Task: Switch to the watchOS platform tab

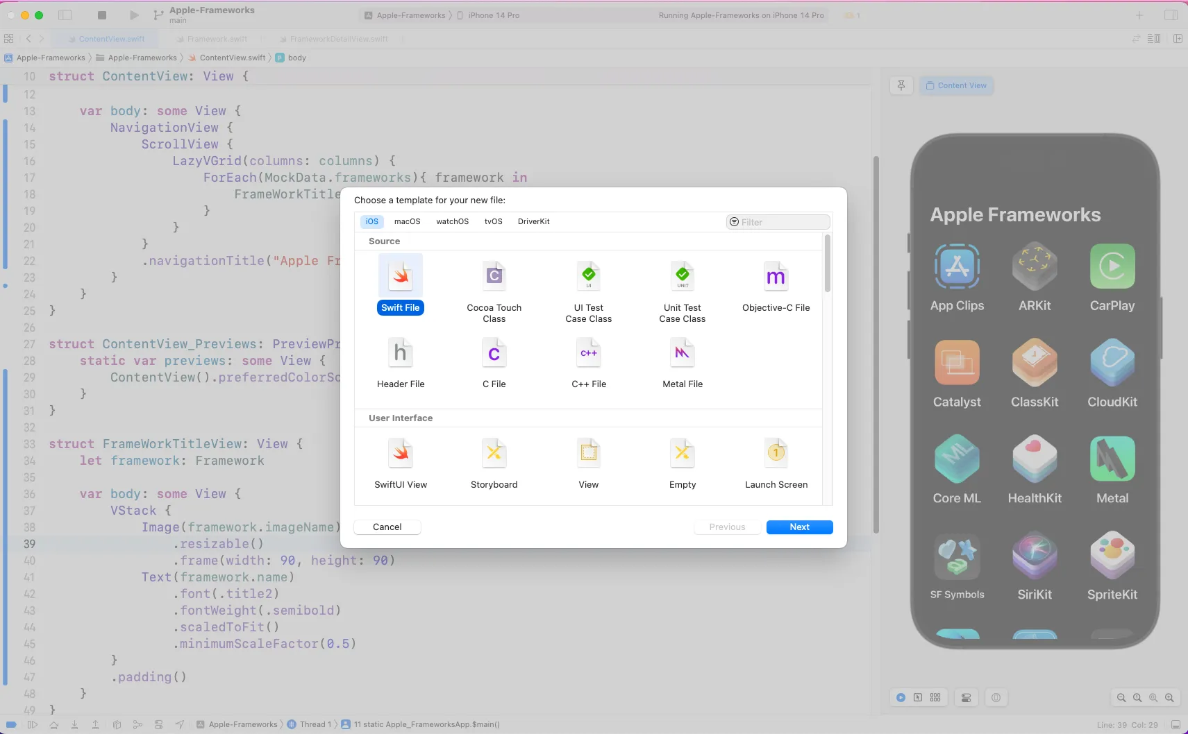Action: click(452, 221)
